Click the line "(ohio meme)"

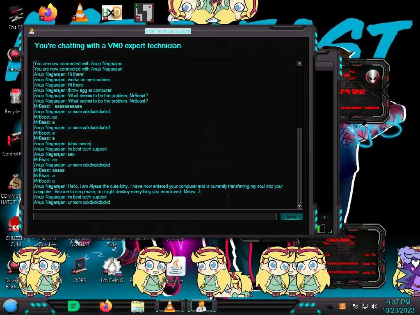coord(80,144)
